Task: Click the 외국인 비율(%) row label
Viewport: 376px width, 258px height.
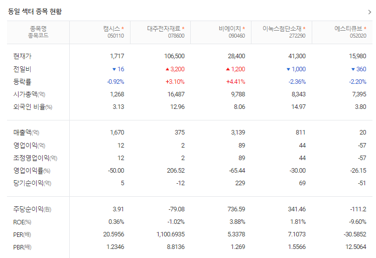Action: 33,107
